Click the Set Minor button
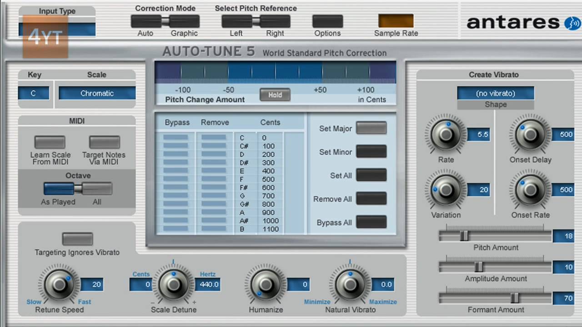This screenshot has height=327, width=582. tap(371, 152)
